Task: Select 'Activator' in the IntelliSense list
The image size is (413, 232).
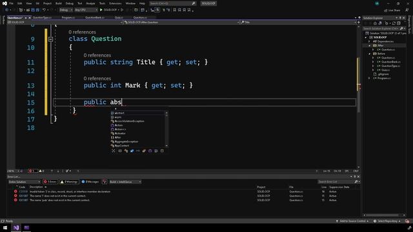Action: point(137,133)
